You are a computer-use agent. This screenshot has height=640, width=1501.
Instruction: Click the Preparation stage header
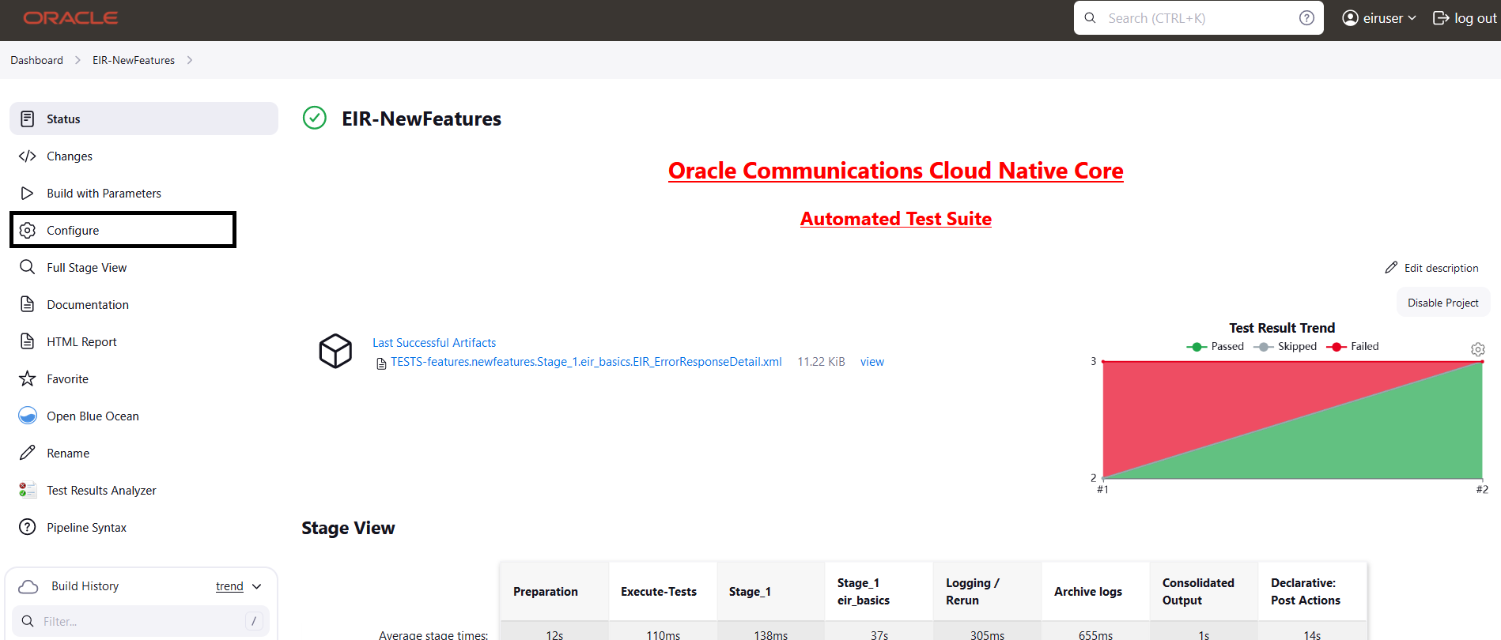pos(554,591)
